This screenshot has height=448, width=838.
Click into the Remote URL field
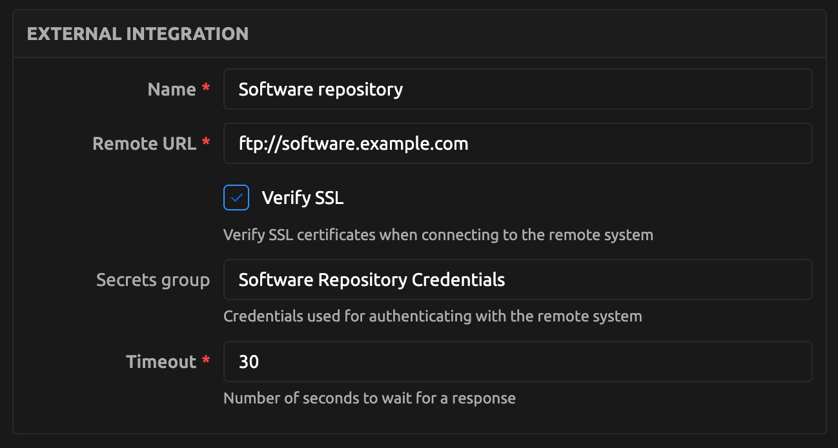516,143
